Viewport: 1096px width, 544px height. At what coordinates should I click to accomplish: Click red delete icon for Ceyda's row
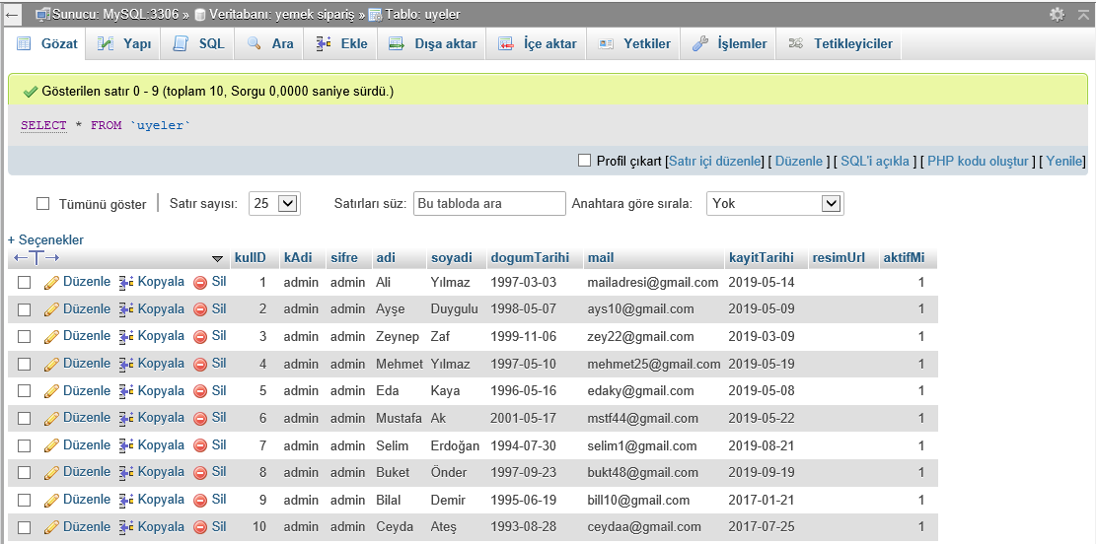pyautogui.click(x=200, y=527)
